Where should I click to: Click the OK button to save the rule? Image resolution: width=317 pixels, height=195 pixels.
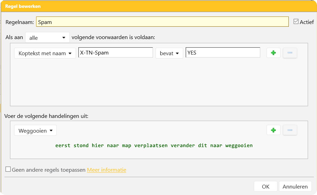click(x=265, y=186)
